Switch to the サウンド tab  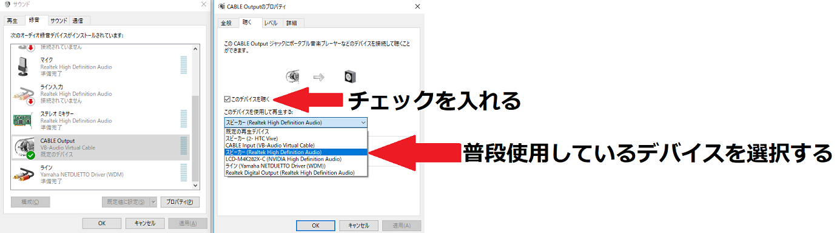click(58, 21)
